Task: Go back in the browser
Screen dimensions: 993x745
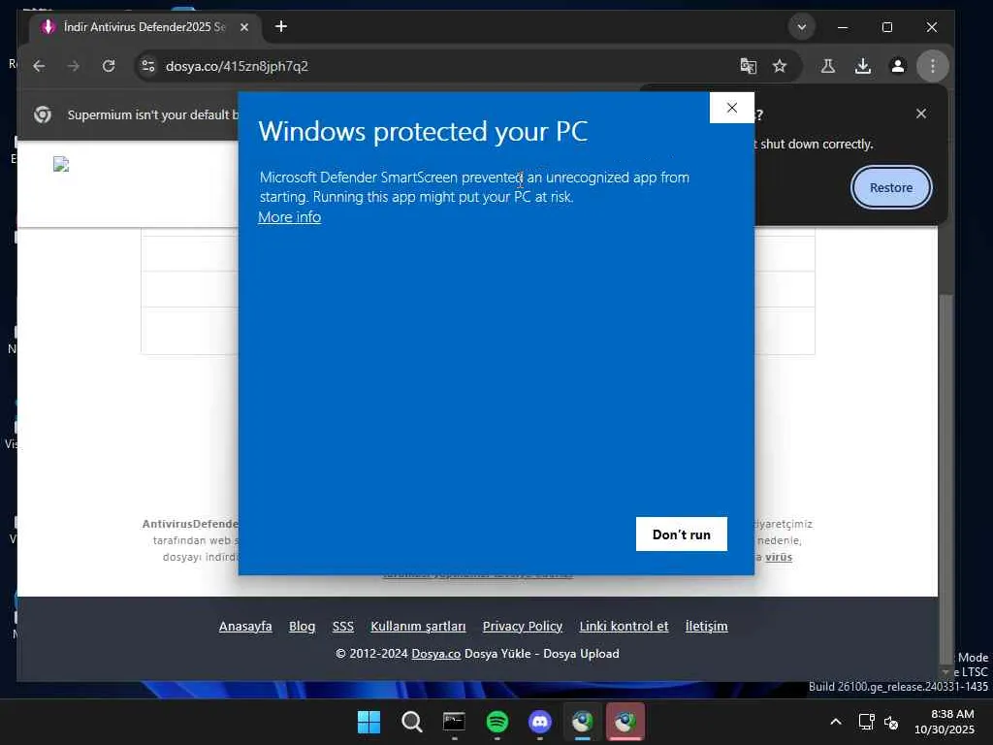Action: tap(39, 66)
